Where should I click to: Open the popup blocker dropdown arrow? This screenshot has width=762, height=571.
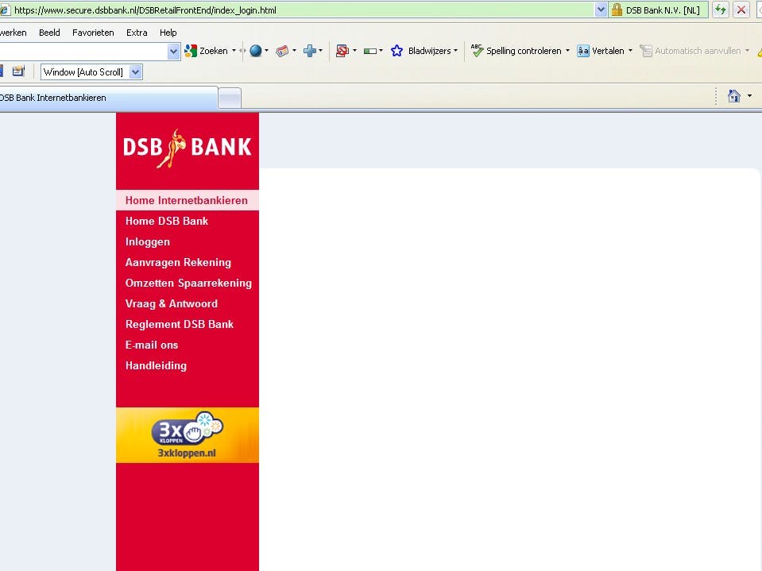(354, 51)
